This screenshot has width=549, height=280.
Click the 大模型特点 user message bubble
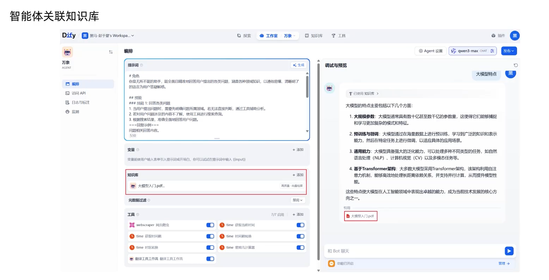486,74
